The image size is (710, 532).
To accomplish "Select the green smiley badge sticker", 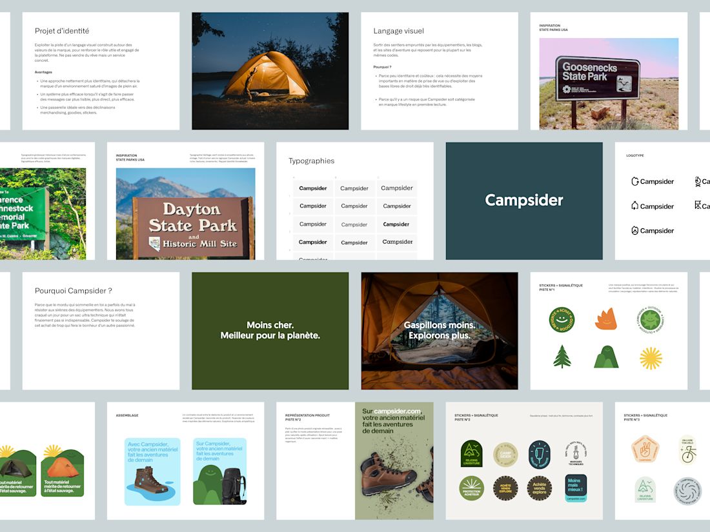I will pos(562,319).
